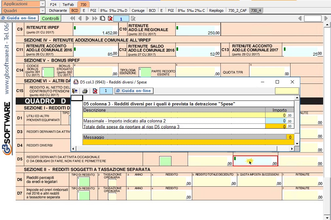This screenshot has width=331, height=220.
Task: Click dialog horizontal scrollbar right arrow
Action: pyautogui.click(x=292, y=149)
